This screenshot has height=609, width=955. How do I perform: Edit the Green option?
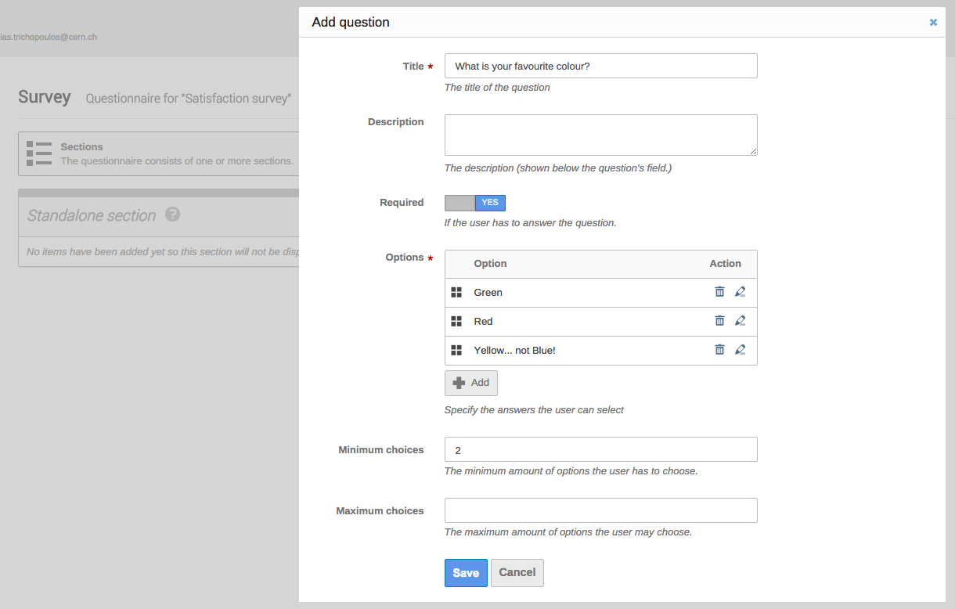click(740, 292)
